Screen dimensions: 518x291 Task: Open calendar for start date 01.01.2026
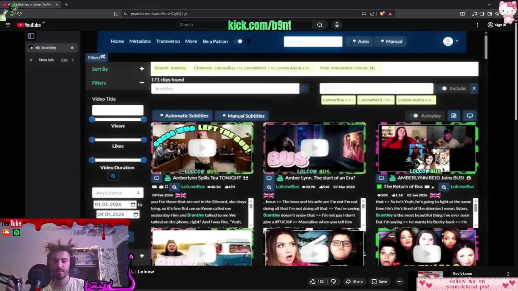[x=133, y=205]
